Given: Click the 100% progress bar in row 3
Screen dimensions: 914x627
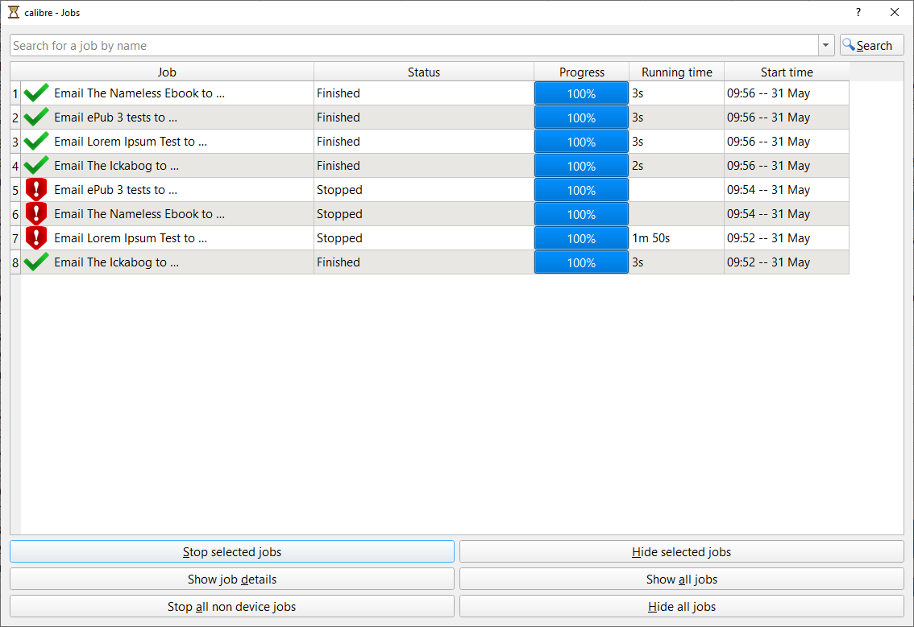Looking at the screenshot, I should [x=582, y=142].
